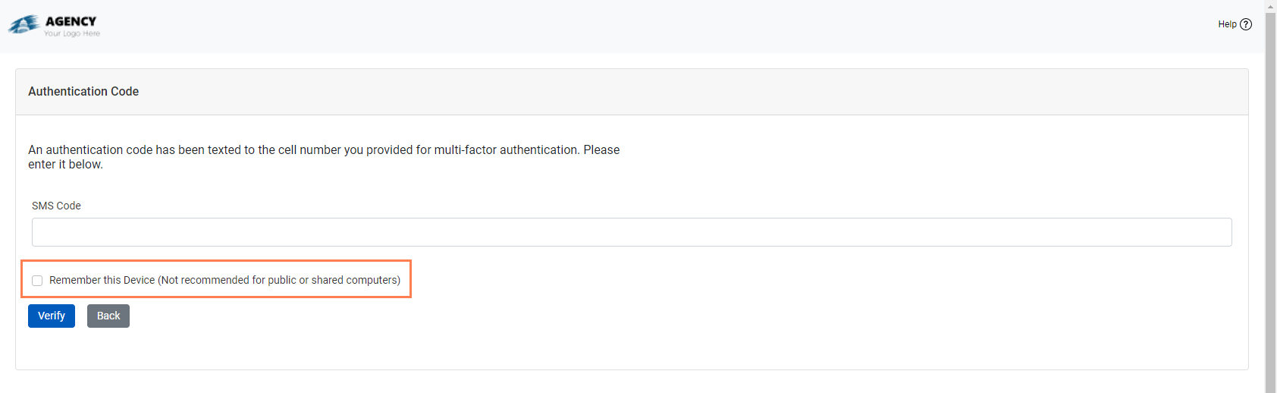1277x393 pixels.
Task: Click the AGENCY brand name text
Action: 71,21
